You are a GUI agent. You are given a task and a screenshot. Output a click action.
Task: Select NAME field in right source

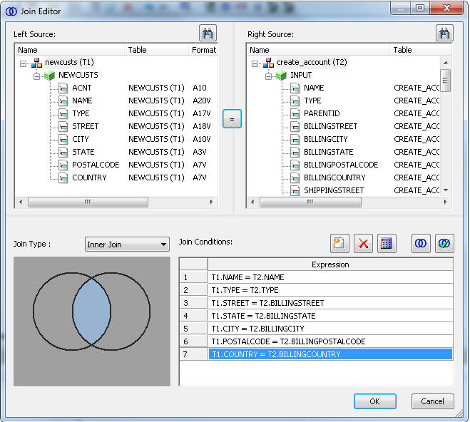point(314,88)
